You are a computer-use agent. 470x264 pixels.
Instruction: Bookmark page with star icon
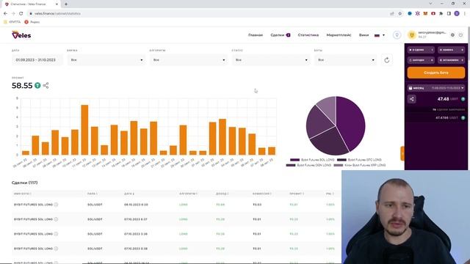399,13
